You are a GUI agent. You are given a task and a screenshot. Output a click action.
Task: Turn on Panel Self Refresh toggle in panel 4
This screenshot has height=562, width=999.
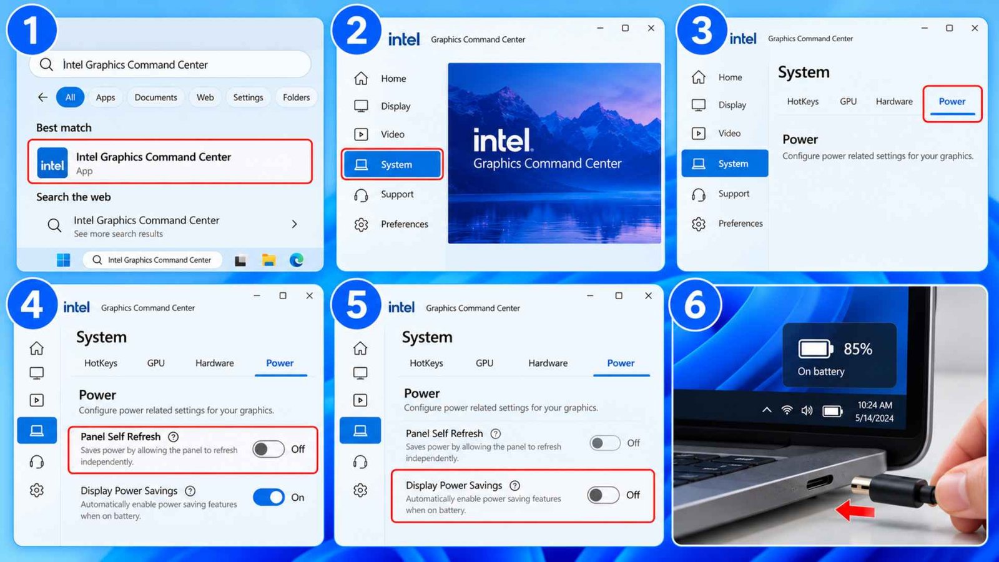268,449
